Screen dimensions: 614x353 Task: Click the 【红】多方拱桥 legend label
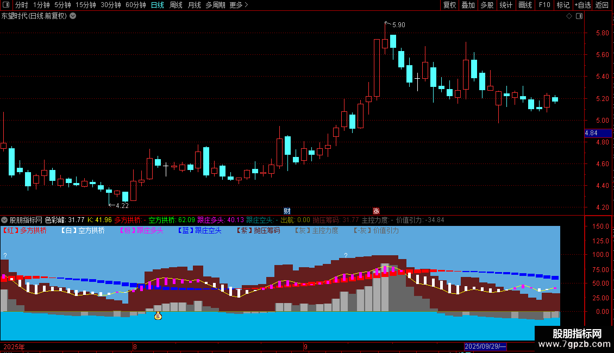pos(24,230)
